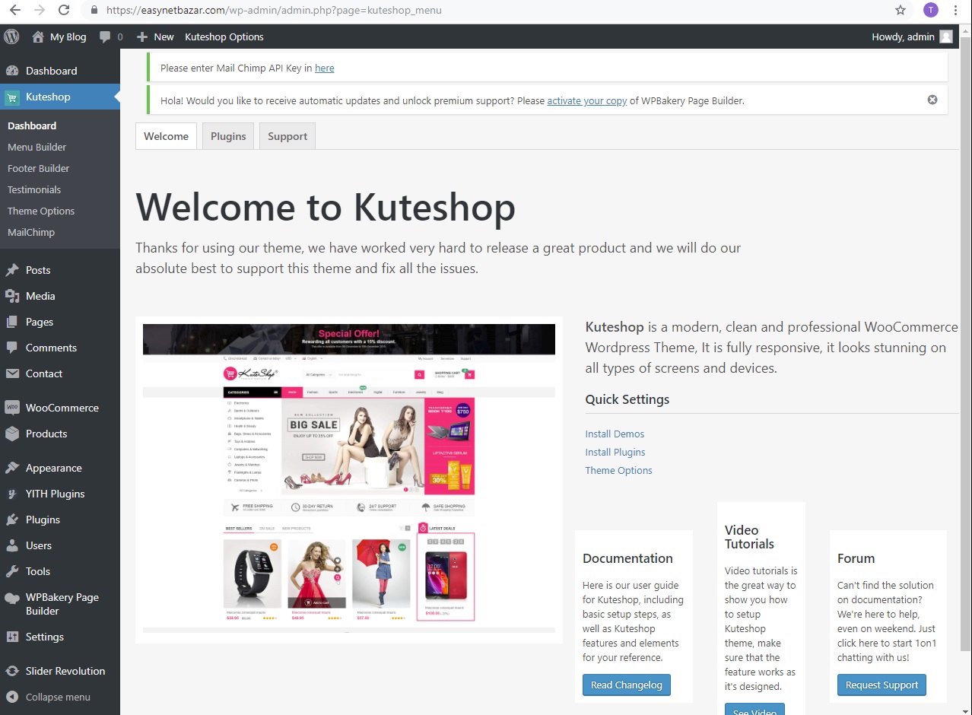Viewport: 972px width, 715px height.
Task: Click the Dashboard gauge icon in sidebar
Action: (12, 71)
